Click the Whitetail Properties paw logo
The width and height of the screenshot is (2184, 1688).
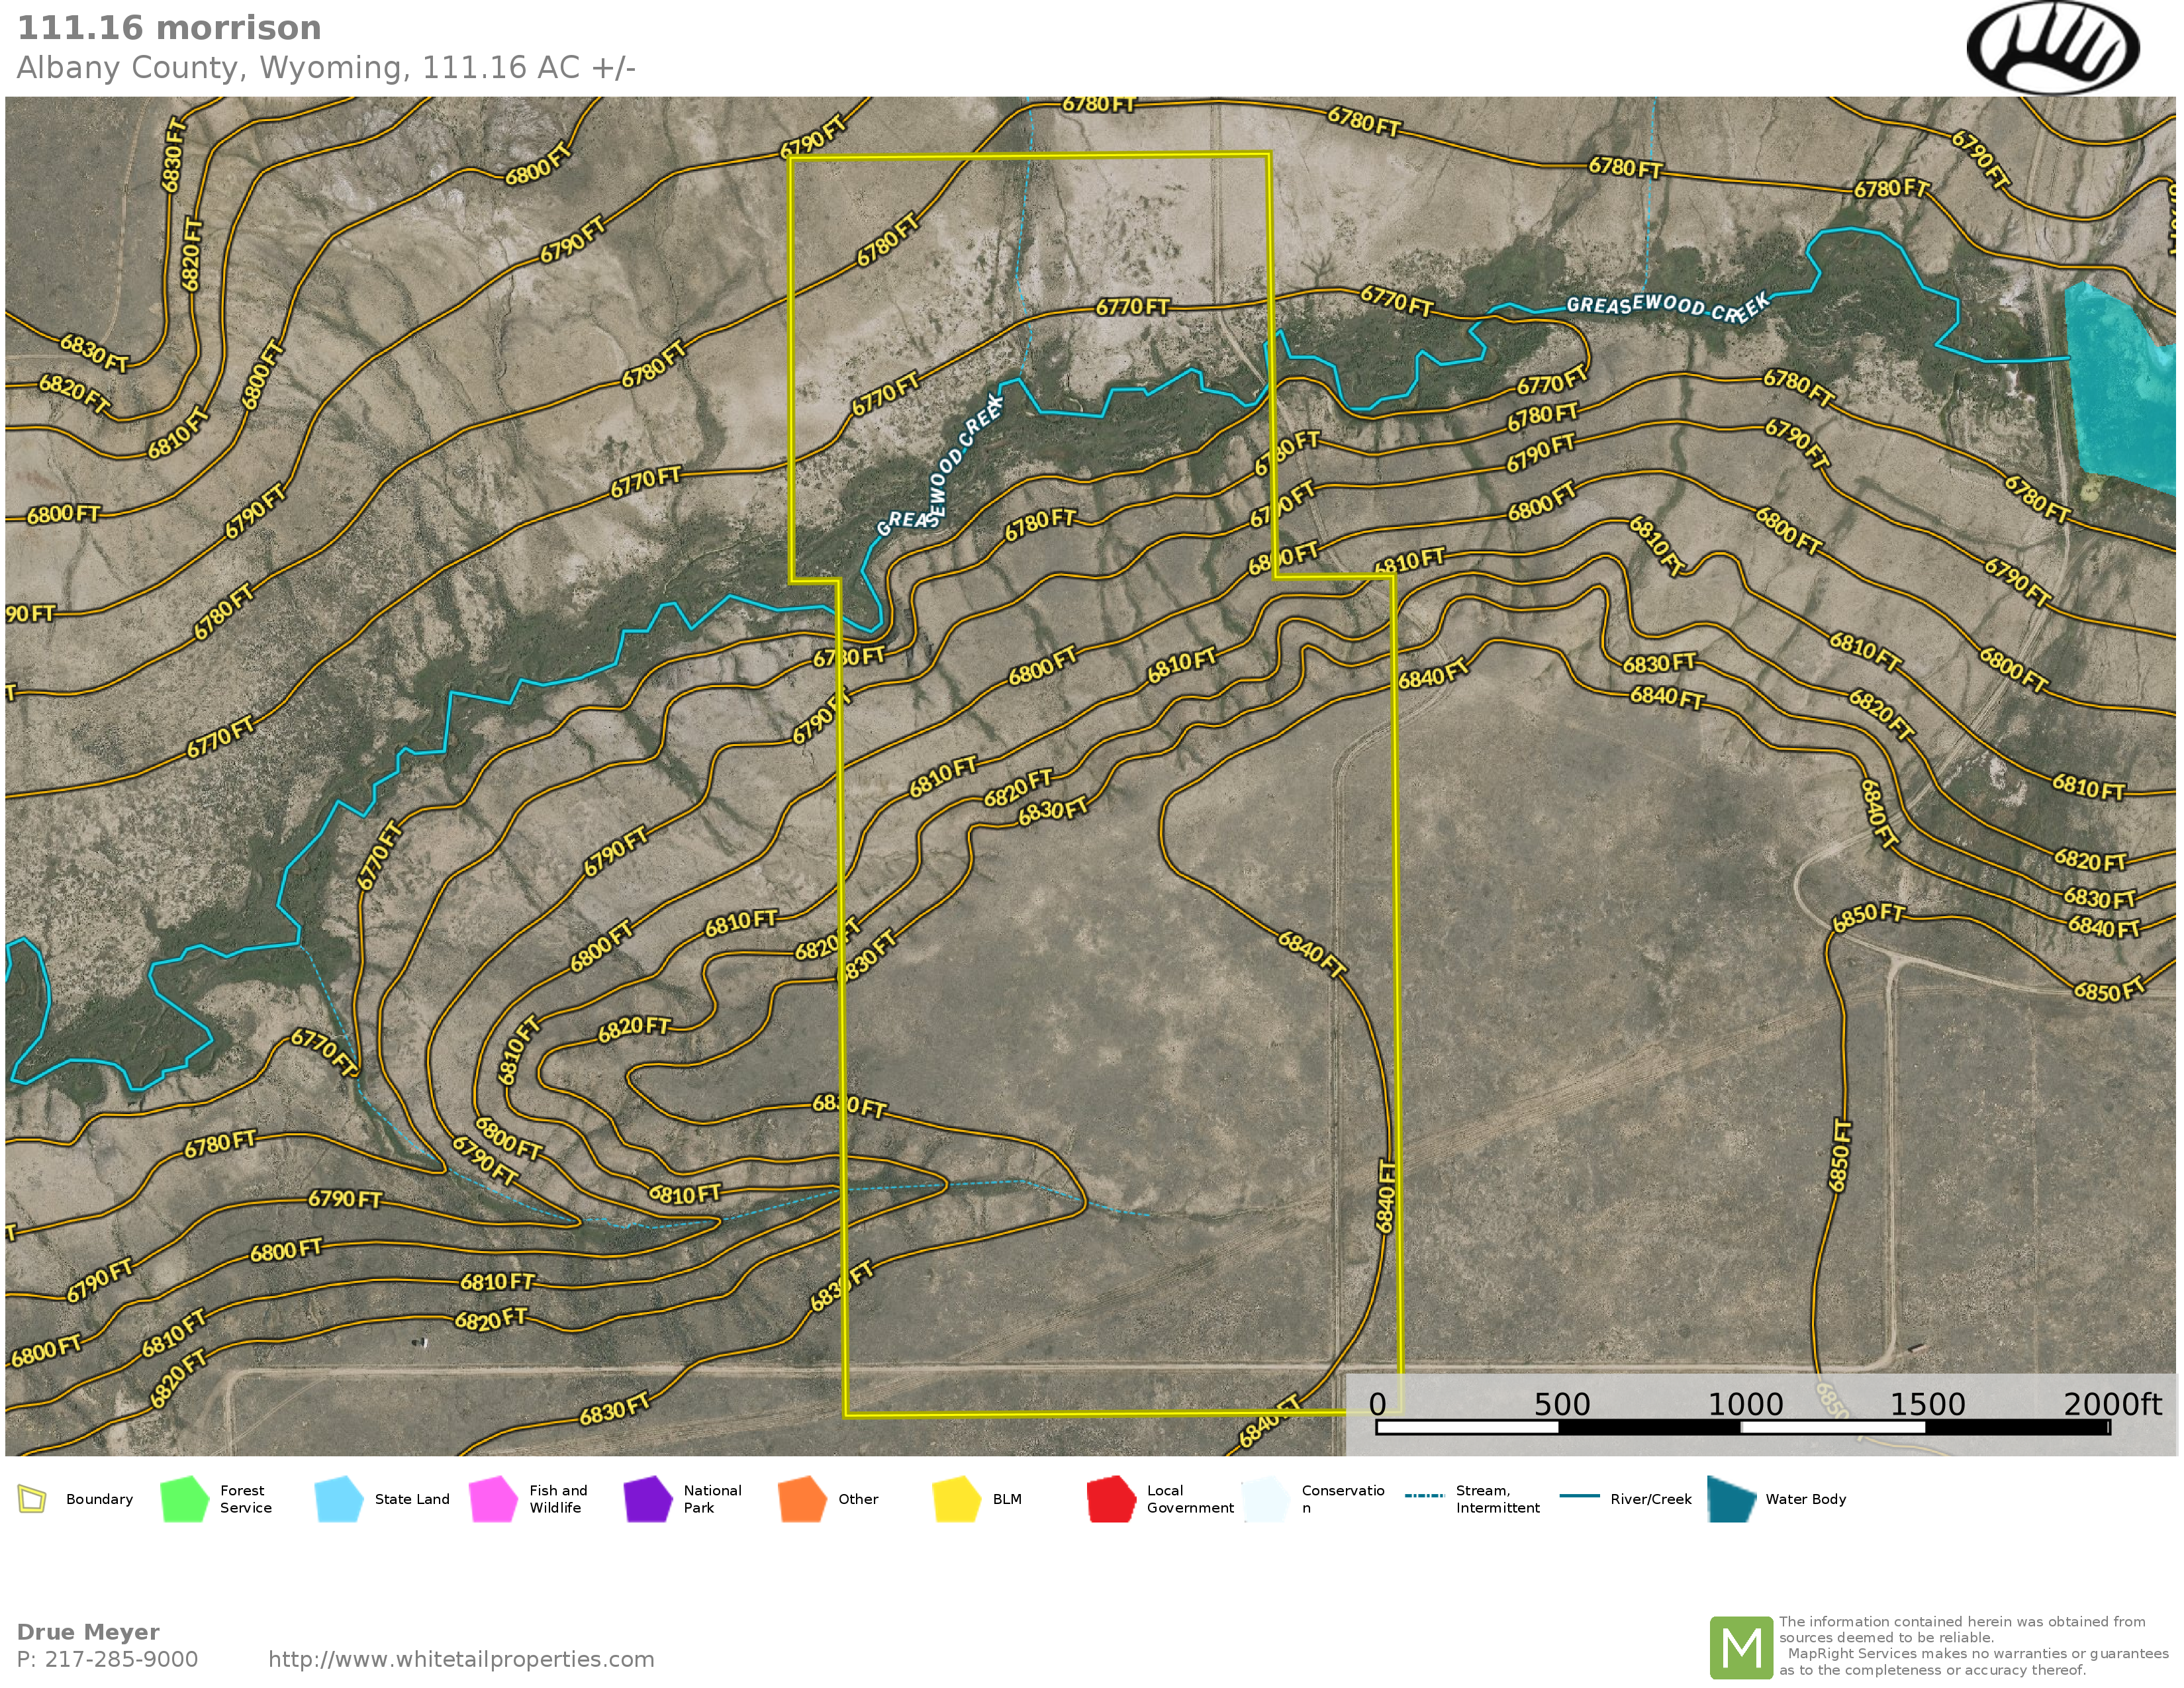(x=2052, y=47)
